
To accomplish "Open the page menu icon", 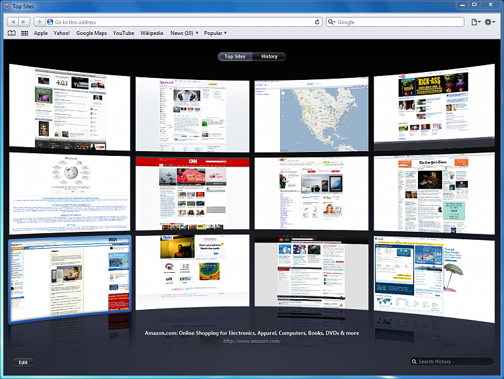I will coord(476,22).
